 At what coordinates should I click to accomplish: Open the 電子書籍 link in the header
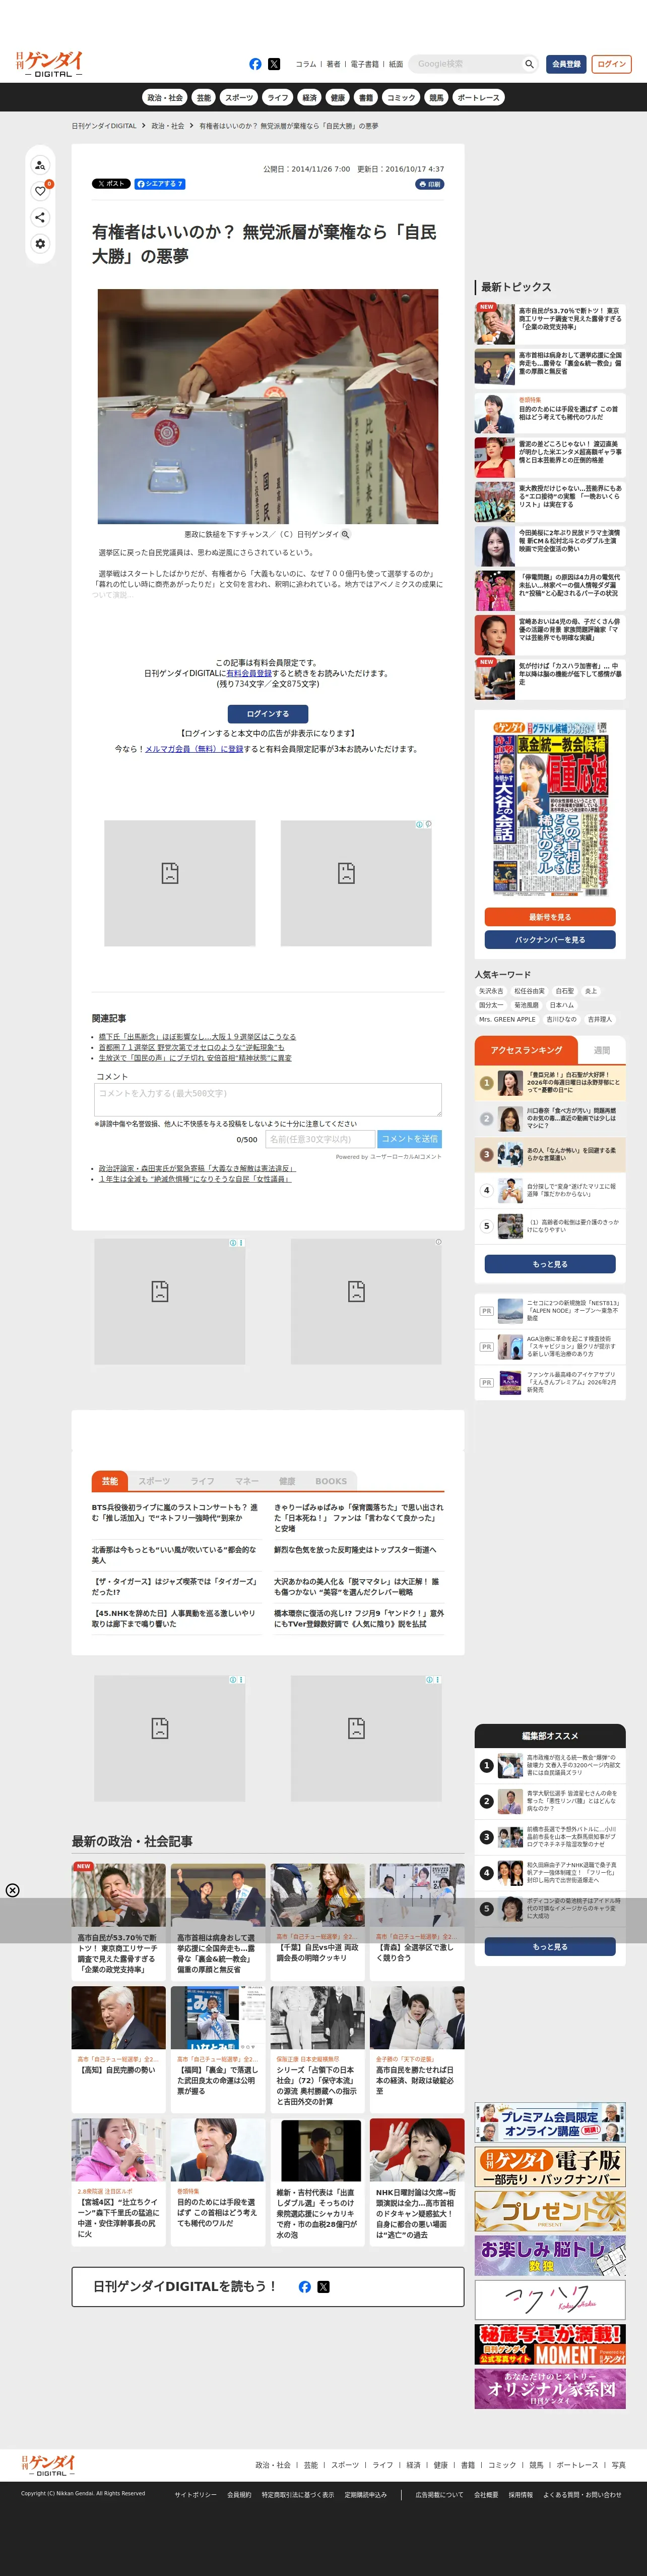click(364, 64)
